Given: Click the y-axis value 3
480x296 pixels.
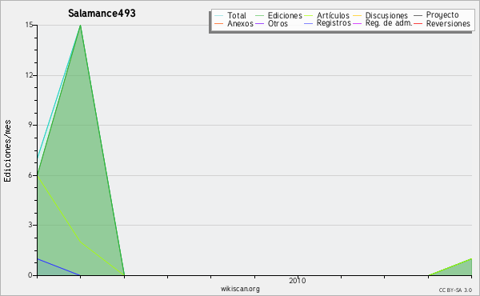Looking at the screenshot, I should click(30, 225).
